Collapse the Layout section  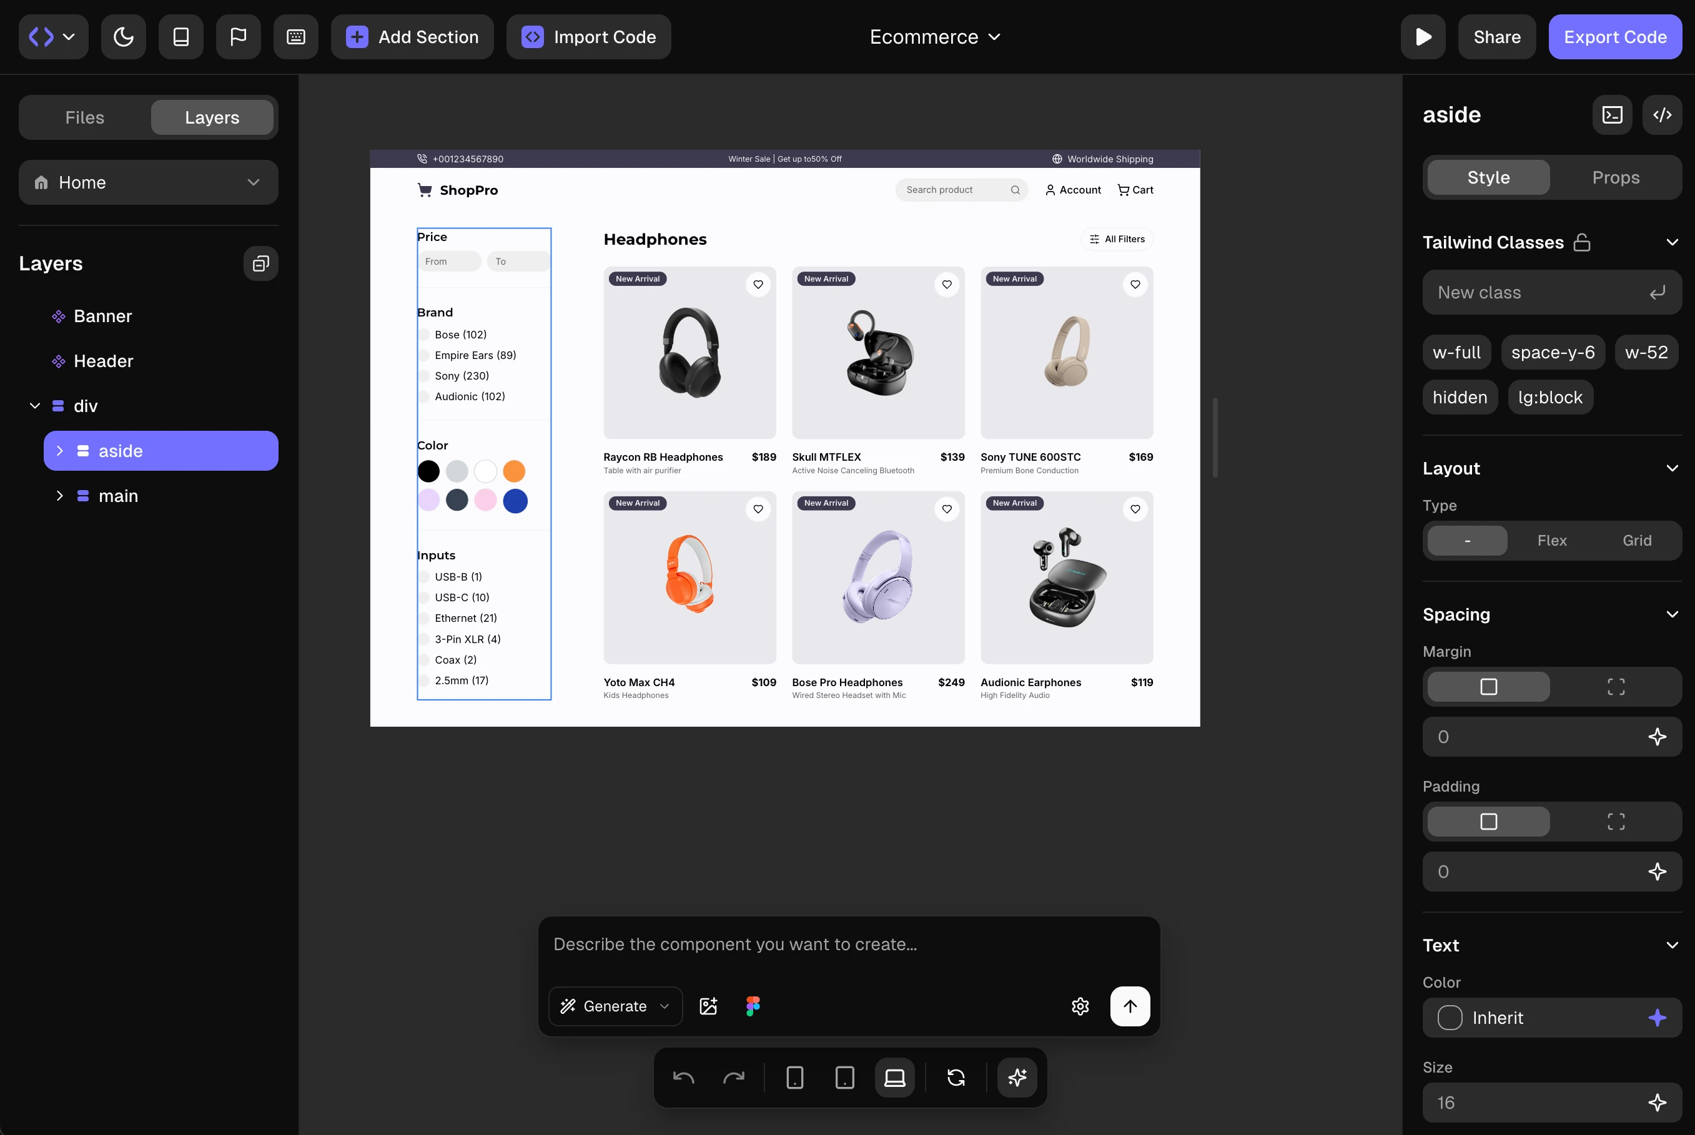(x=1672, y=468)
